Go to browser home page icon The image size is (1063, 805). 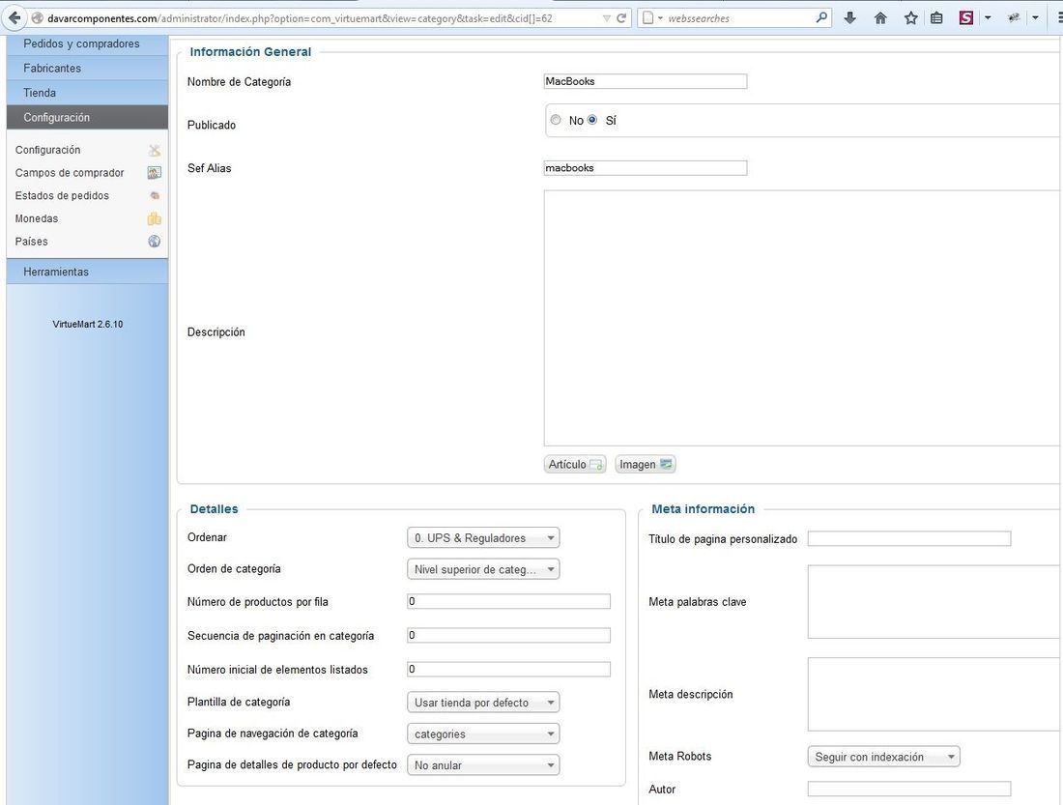(880, 18)
